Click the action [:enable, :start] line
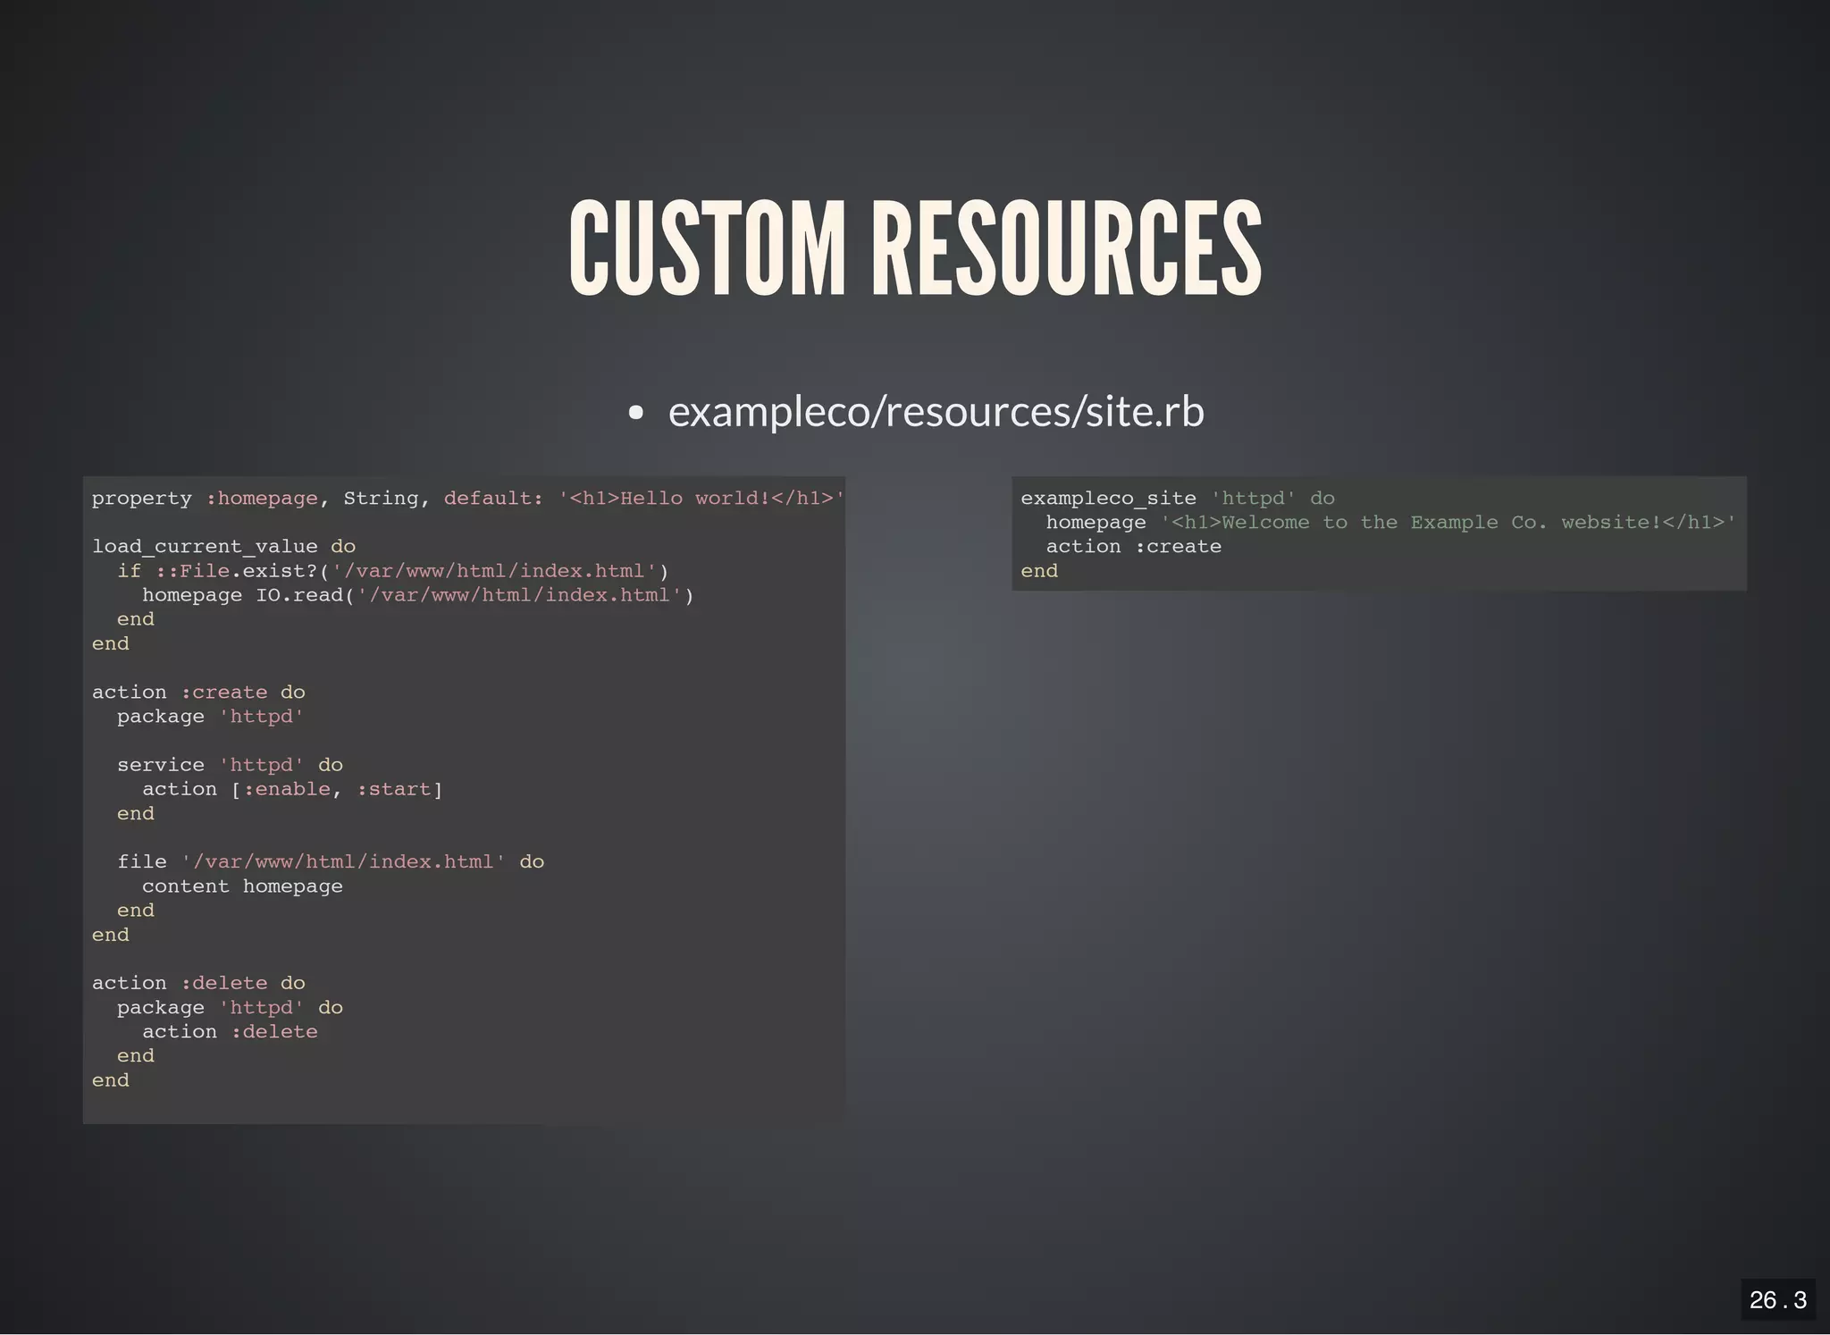 click(x=292, y=789)
